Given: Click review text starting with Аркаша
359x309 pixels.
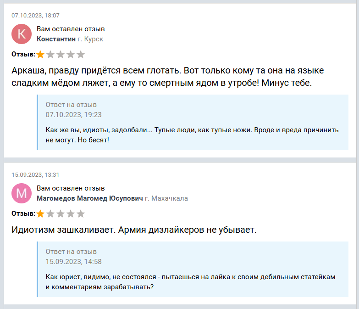Looking at the screenshot, I should (x=168, y=77).
